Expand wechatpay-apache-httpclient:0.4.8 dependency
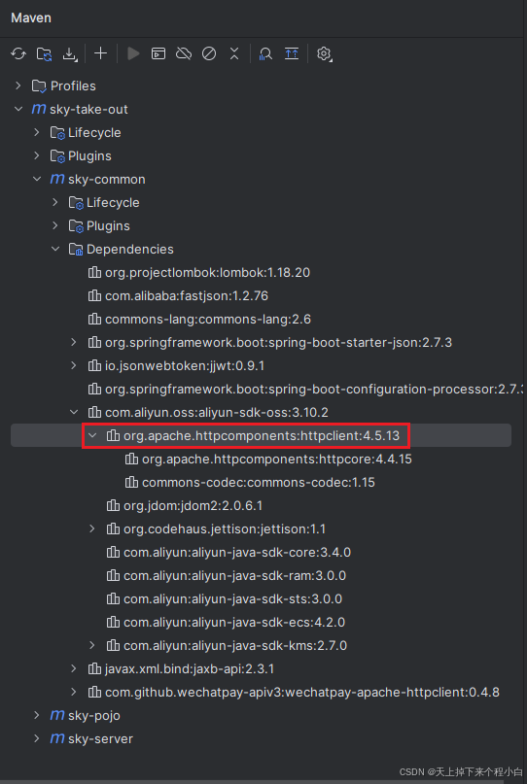 [74, 693]
